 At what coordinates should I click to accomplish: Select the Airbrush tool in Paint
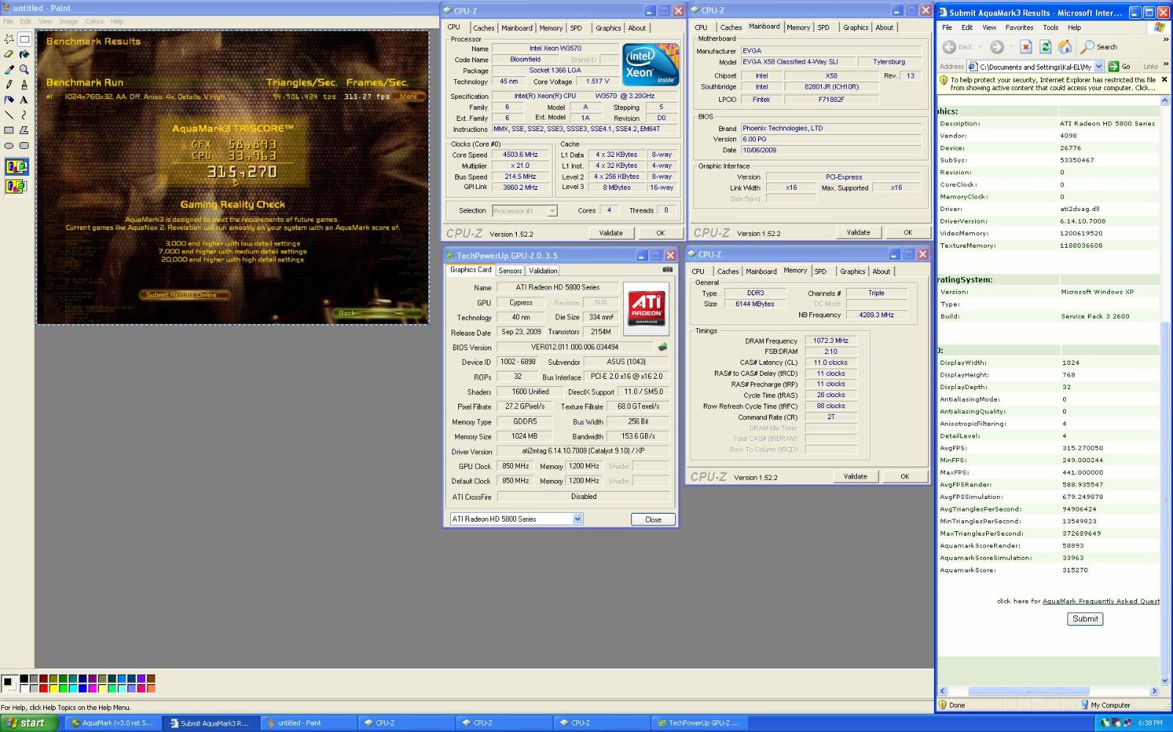tap(9, 100)
